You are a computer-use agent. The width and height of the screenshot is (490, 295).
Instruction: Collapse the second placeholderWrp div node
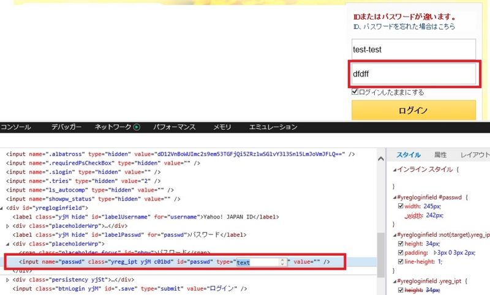(7, 244)
